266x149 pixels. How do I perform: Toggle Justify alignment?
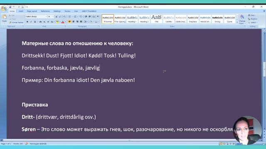pyautogui.click(x=81, y=22)
